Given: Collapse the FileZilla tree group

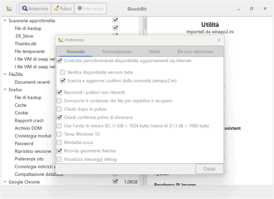Looking at the screenshot, I should 5,74.
